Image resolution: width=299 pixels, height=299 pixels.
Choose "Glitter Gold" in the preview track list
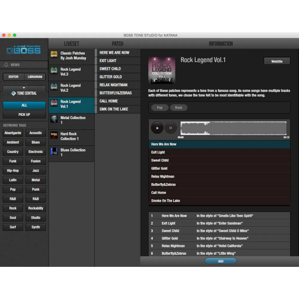click(219, 169)
